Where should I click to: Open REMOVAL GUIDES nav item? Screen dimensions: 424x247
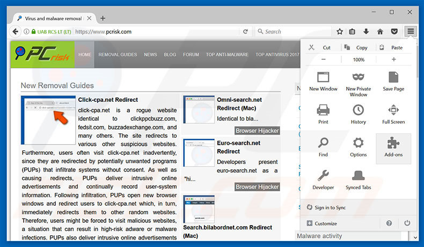[118, 55]
